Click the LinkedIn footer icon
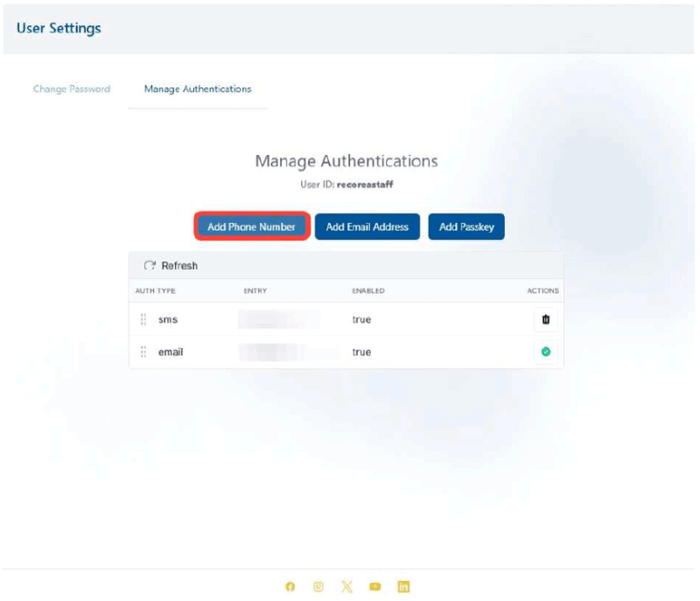Viewport: 700px width, 601px height. 403,587
